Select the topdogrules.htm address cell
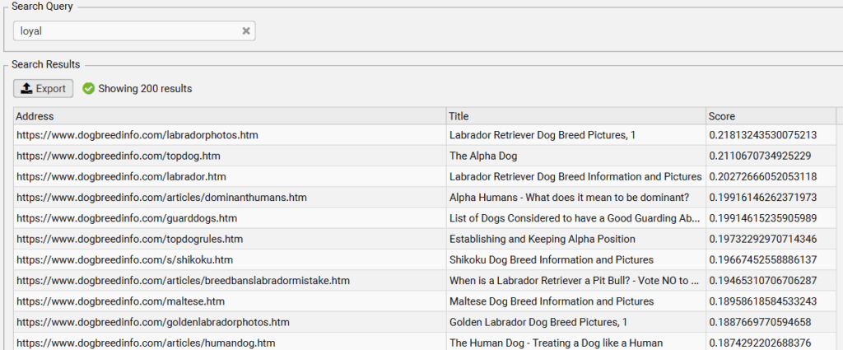843x350 pixels. point(231,240)
